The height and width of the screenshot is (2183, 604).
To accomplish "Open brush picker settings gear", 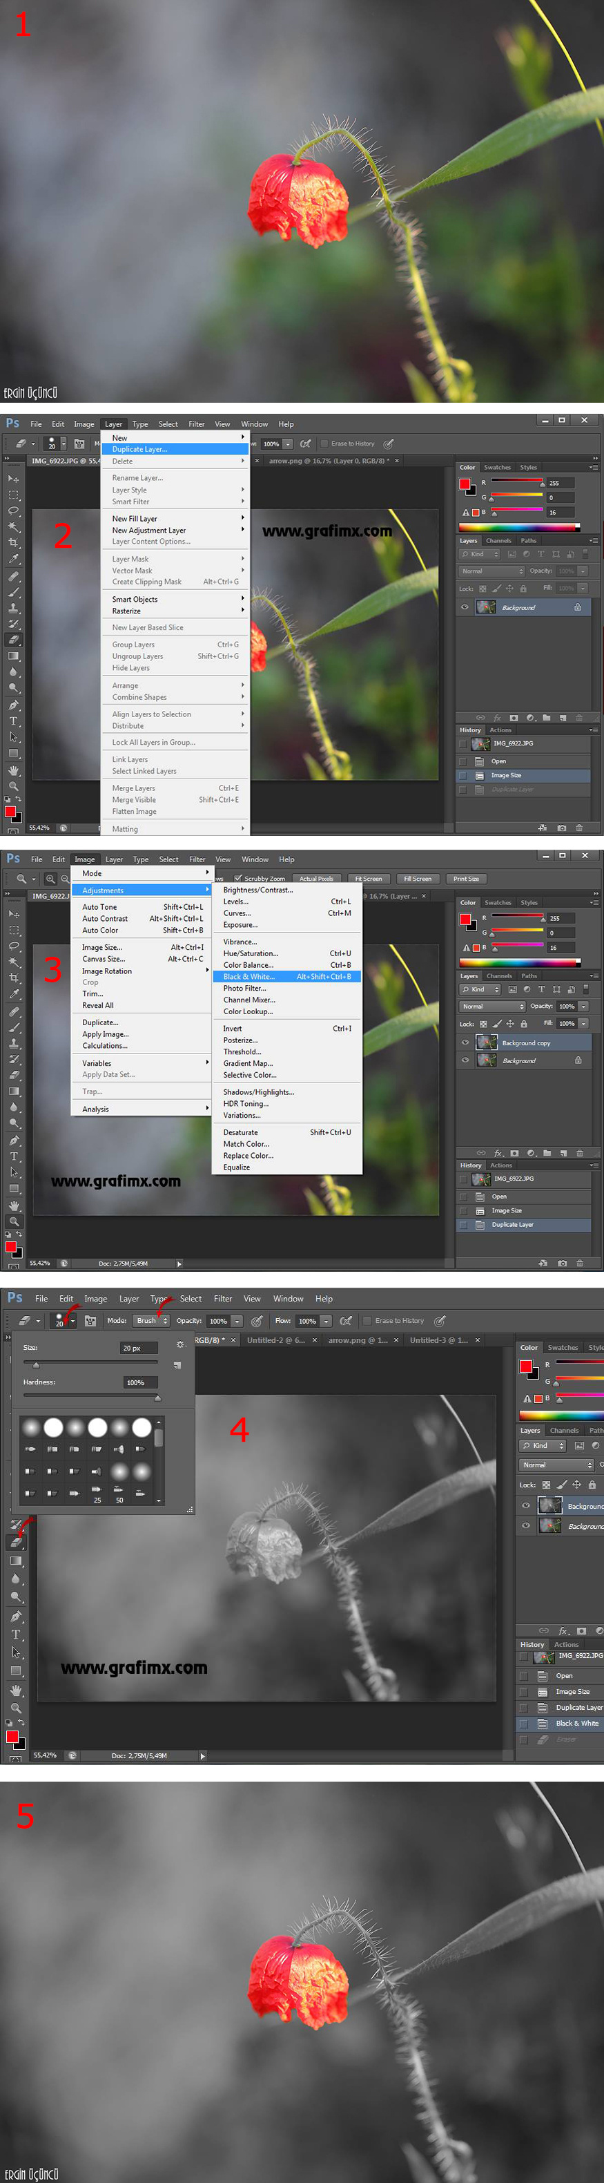I will 179,1344.
